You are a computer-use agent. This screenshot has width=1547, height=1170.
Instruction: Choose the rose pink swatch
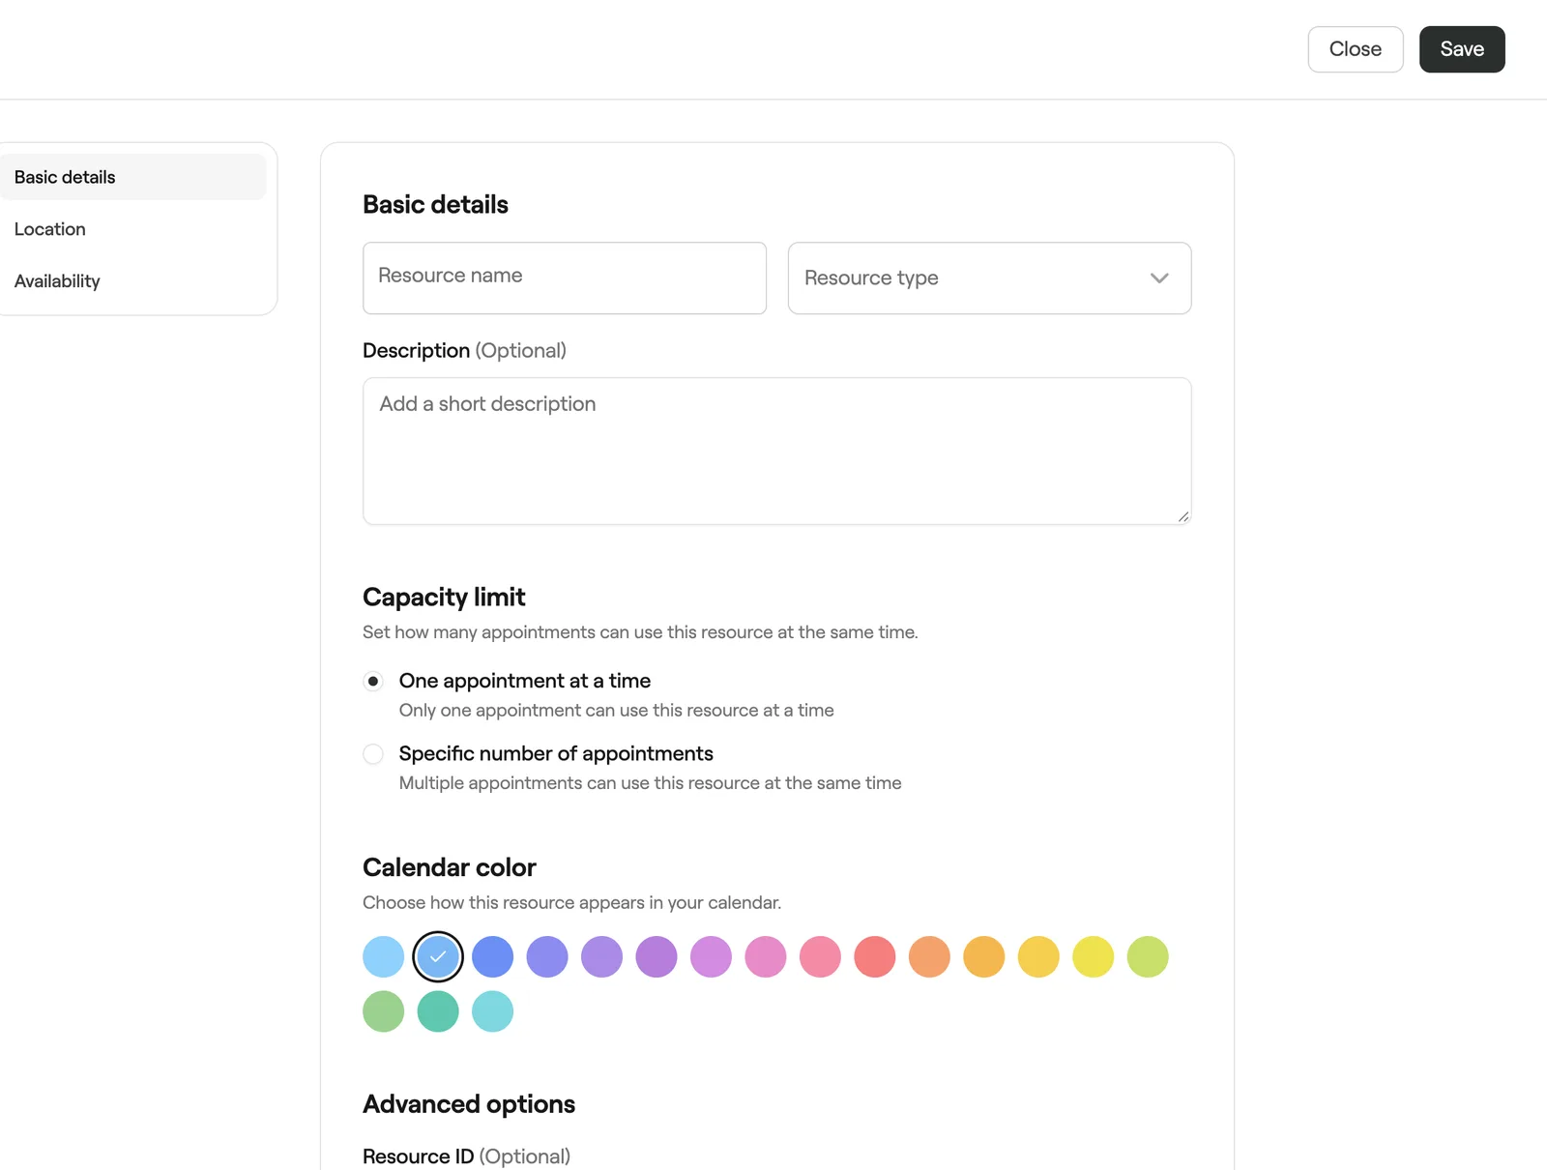coord(821,957)
